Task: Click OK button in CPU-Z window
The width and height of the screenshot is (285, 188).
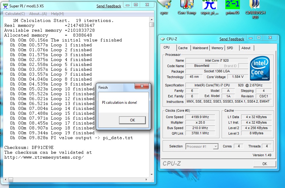Action: [265, 164]
